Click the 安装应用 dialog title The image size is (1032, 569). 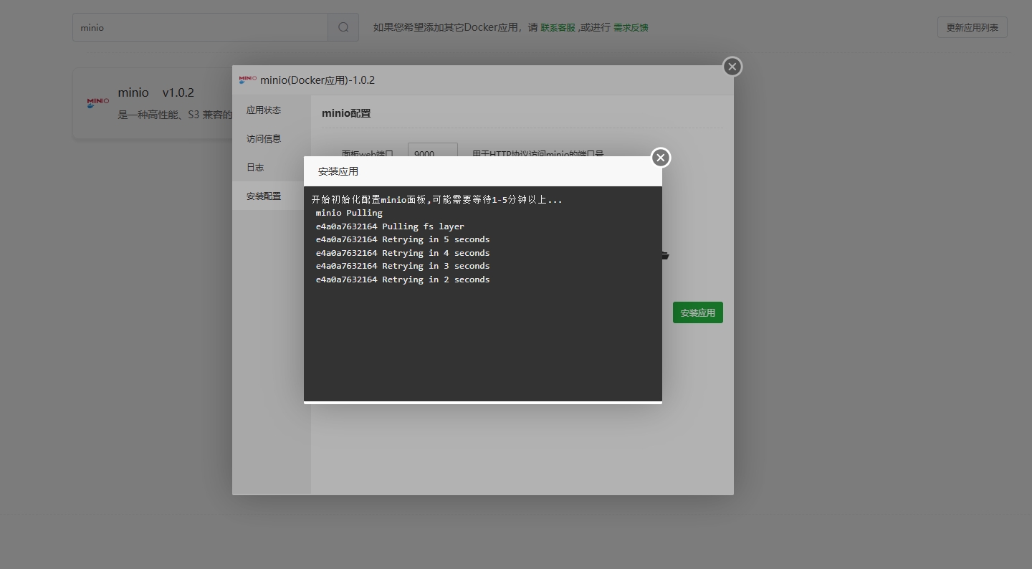pos(338,171)
